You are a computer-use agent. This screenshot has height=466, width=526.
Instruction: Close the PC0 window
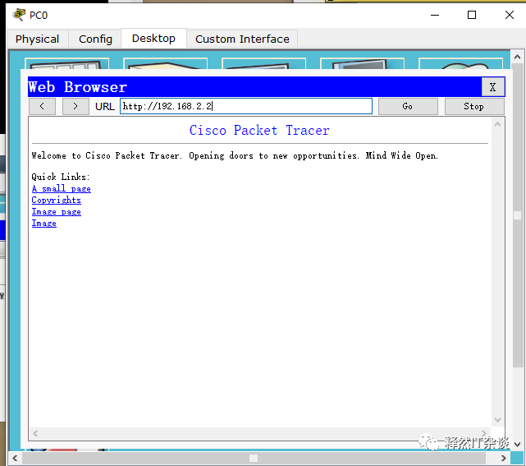click(x=510, y=15)
